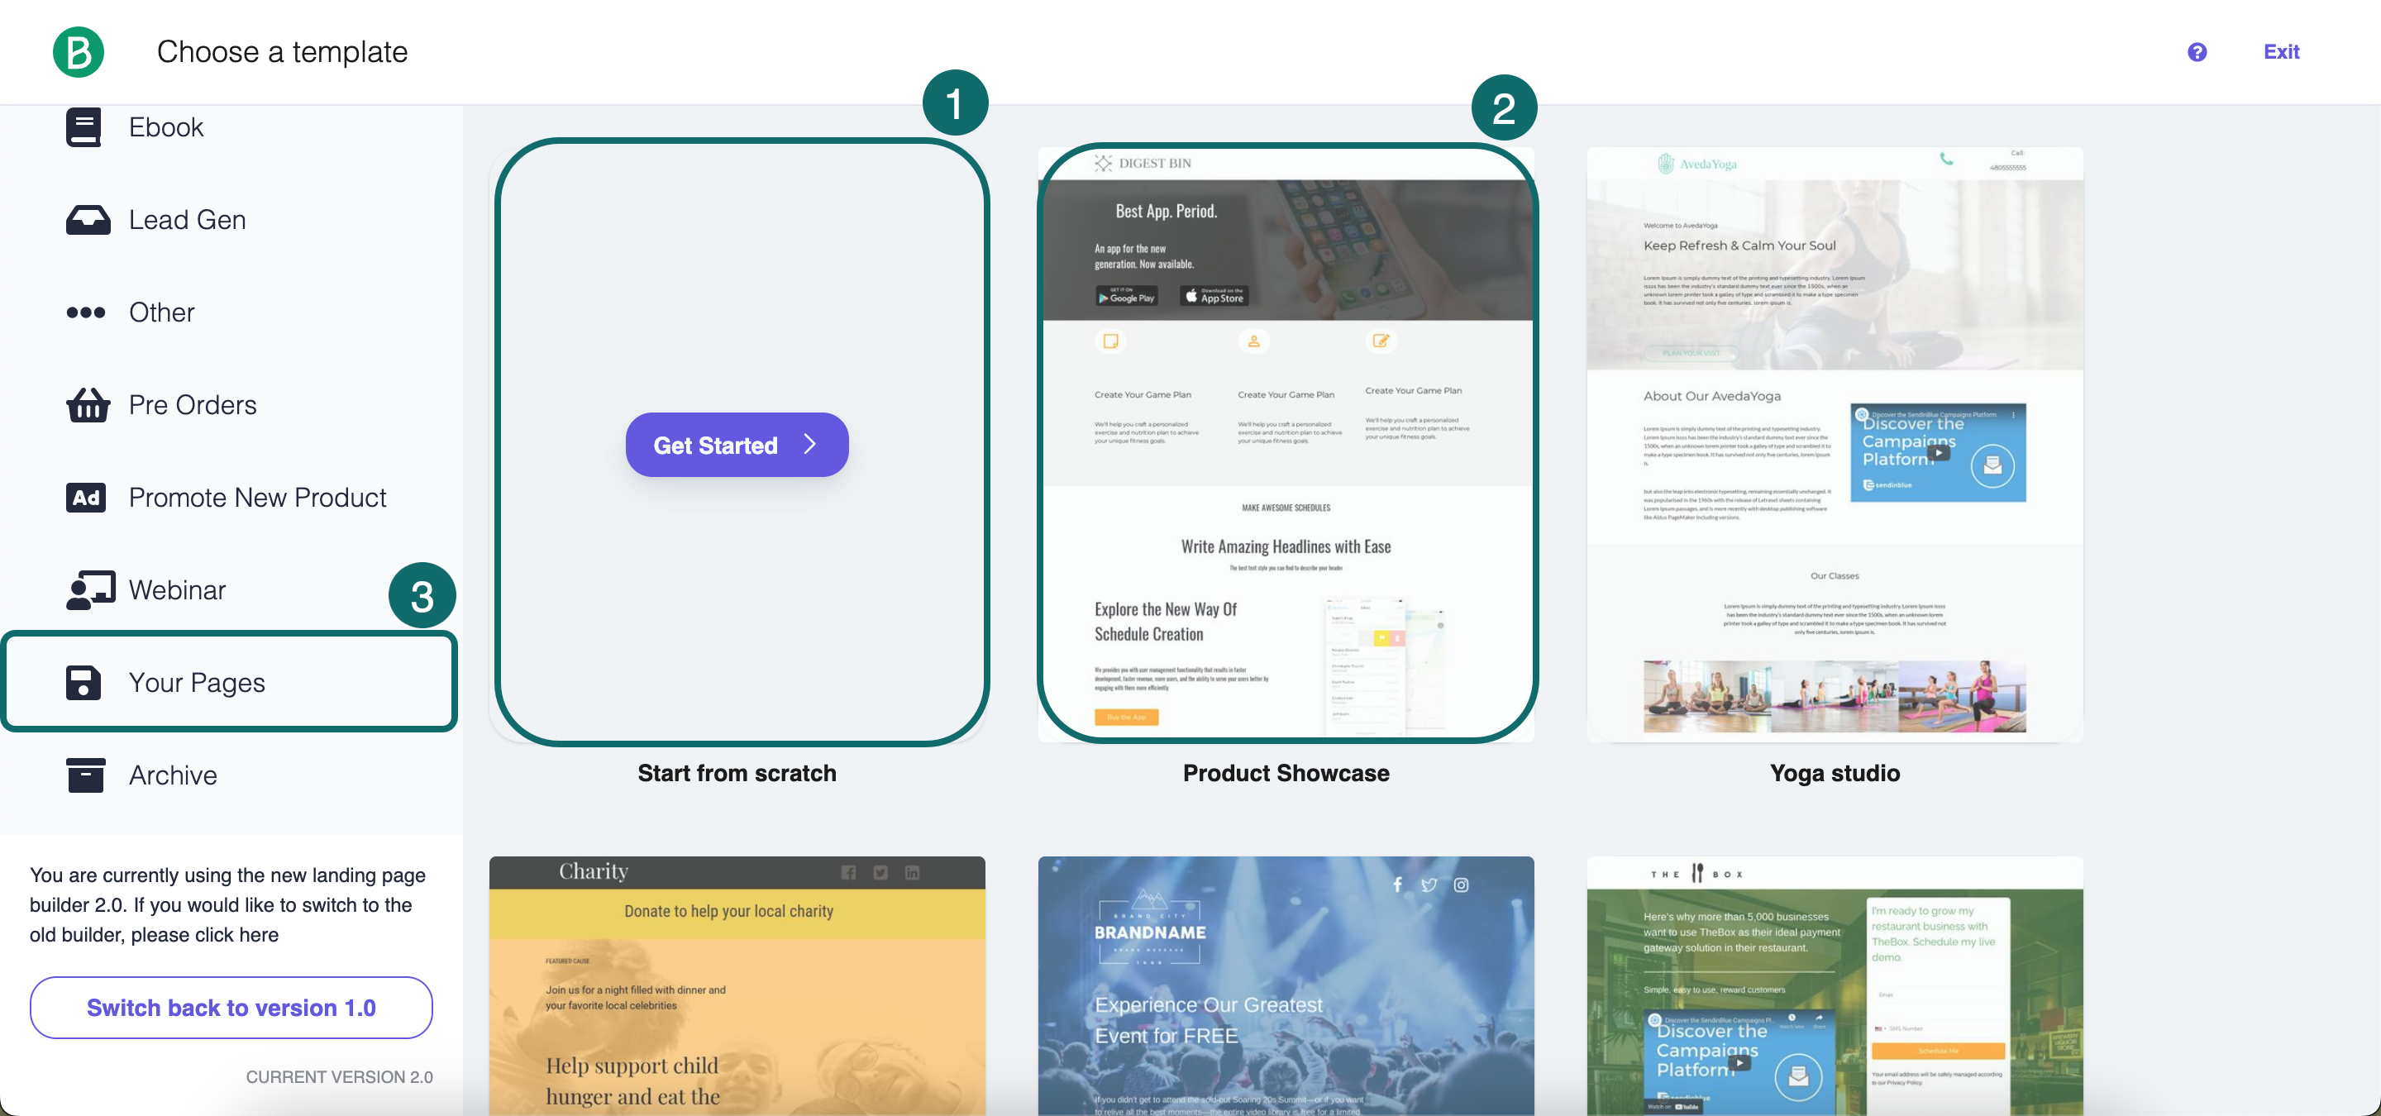Select the Ebook book icon

coord(84,127)
